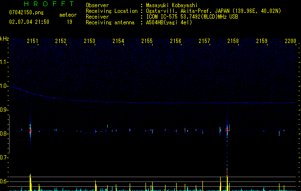Click the ICOM IC-575 receiver text
This screenshot has width=301, height=191.
coord(192,17)
